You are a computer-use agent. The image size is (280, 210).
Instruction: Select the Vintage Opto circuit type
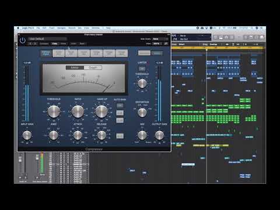coord(122,53)
